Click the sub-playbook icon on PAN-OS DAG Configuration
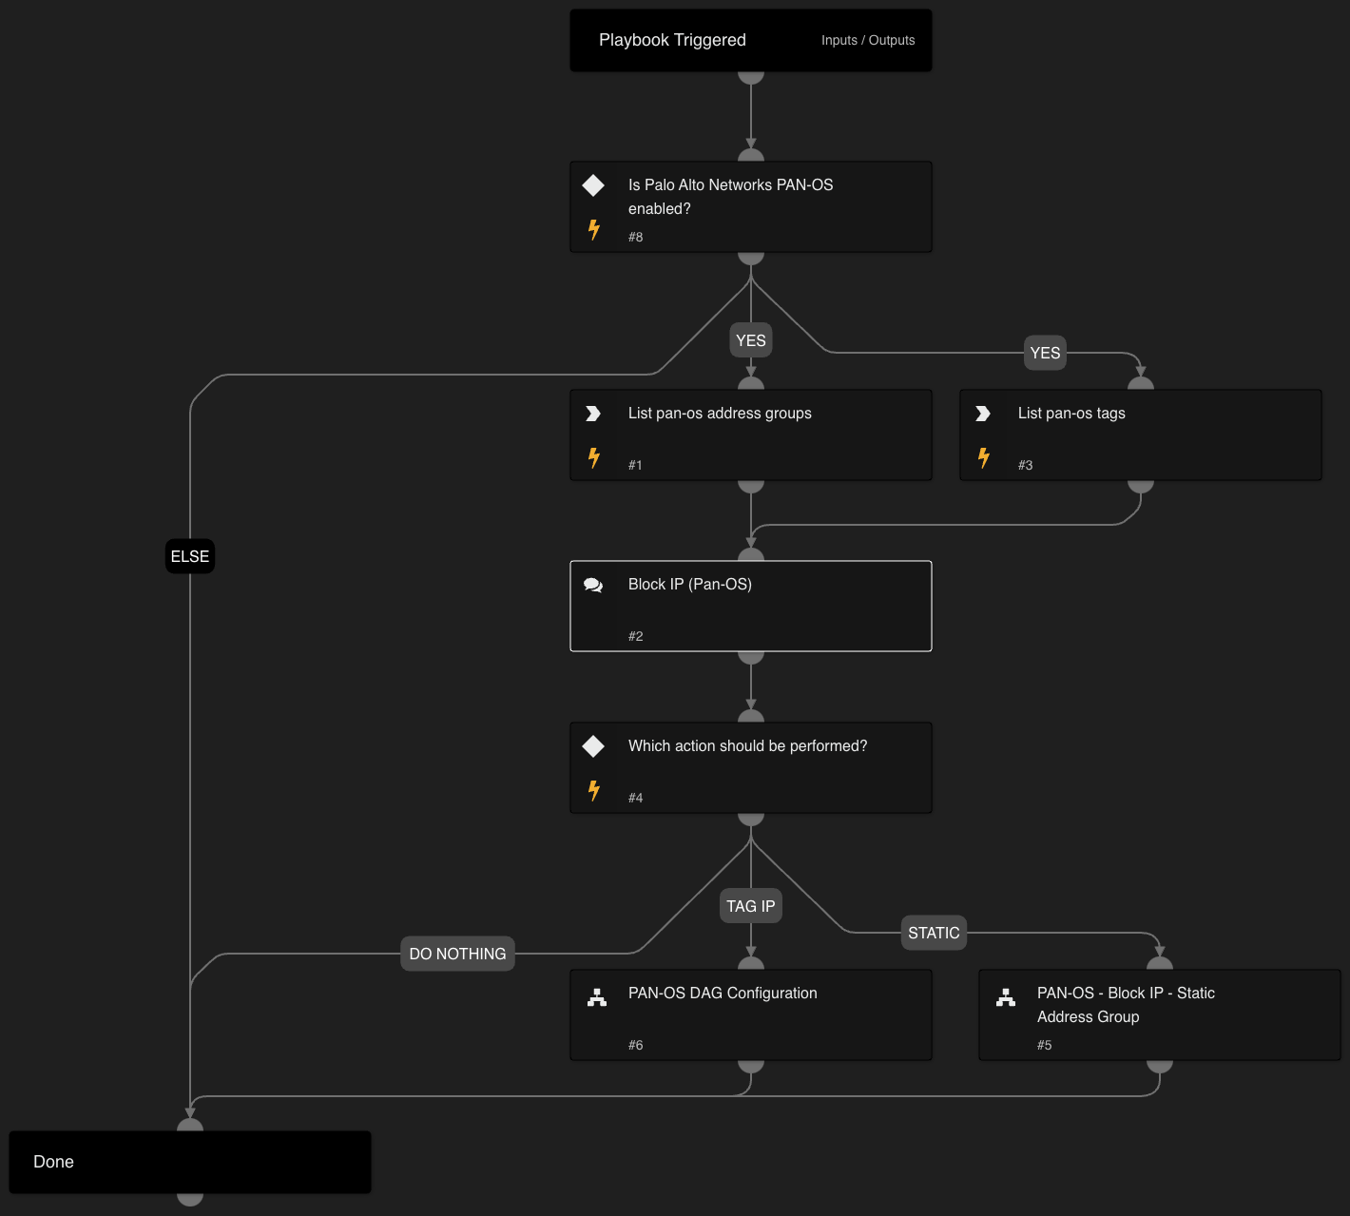 (597, 997)
